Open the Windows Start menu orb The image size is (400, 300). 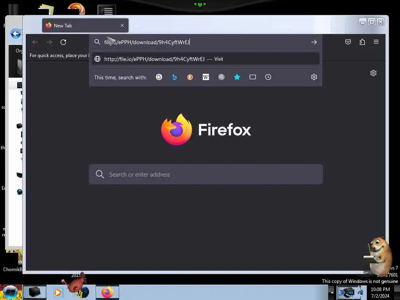10,292
